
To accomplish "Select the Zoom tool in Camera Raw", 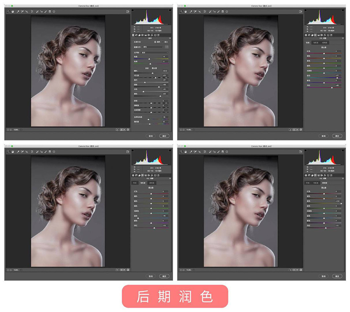I will tap(8, 11).
